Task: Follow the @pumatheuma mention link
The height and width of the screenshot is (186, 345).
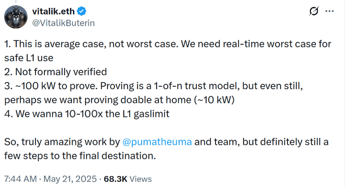Action: (157, 142)
